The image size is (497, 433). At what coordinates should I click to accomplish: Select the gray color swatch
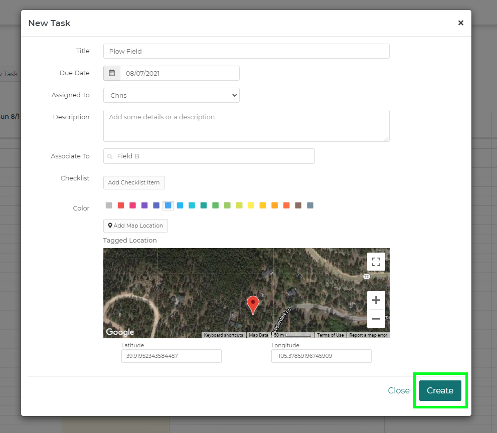pyautogui.click(x=109, y=205)
